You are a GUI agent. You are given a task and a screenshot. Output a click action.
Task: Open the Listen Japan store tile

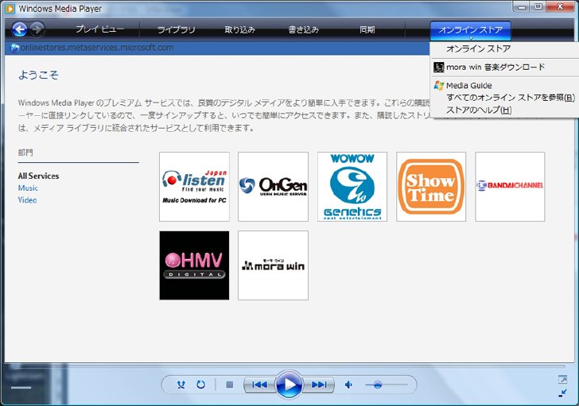194,187
